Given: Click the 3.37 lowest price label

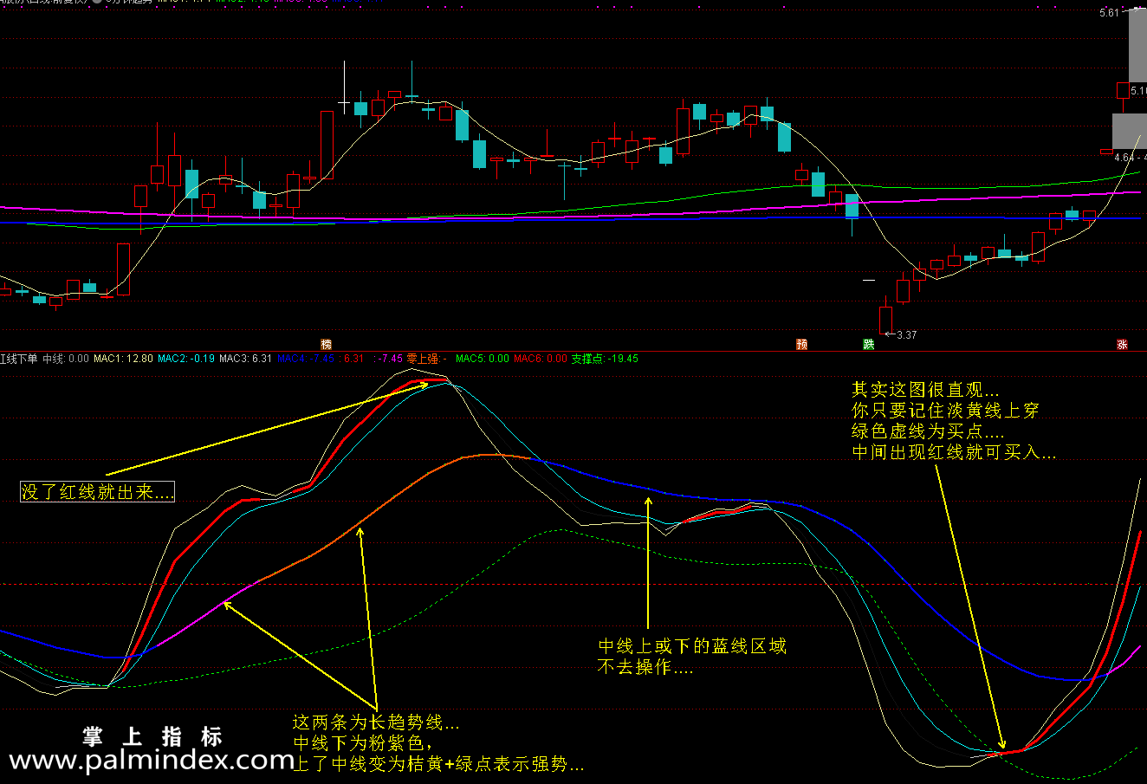Looking at the screenshot, I should pyautogui.click(x=906, y=335).
